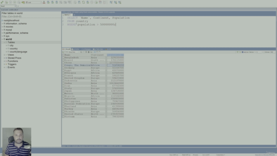
Task: Tick the checkbox for the Brazil row
Action: click(x=63, y=60)
